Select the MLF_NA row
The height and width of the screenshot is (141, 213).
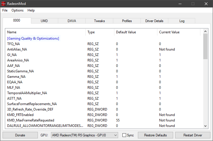click(104, 87)
